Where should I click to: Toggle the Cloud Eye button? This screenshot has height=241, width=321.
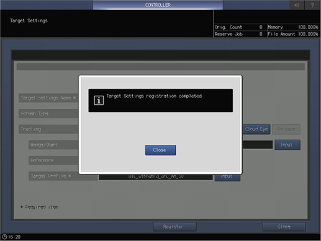point(256,129)
